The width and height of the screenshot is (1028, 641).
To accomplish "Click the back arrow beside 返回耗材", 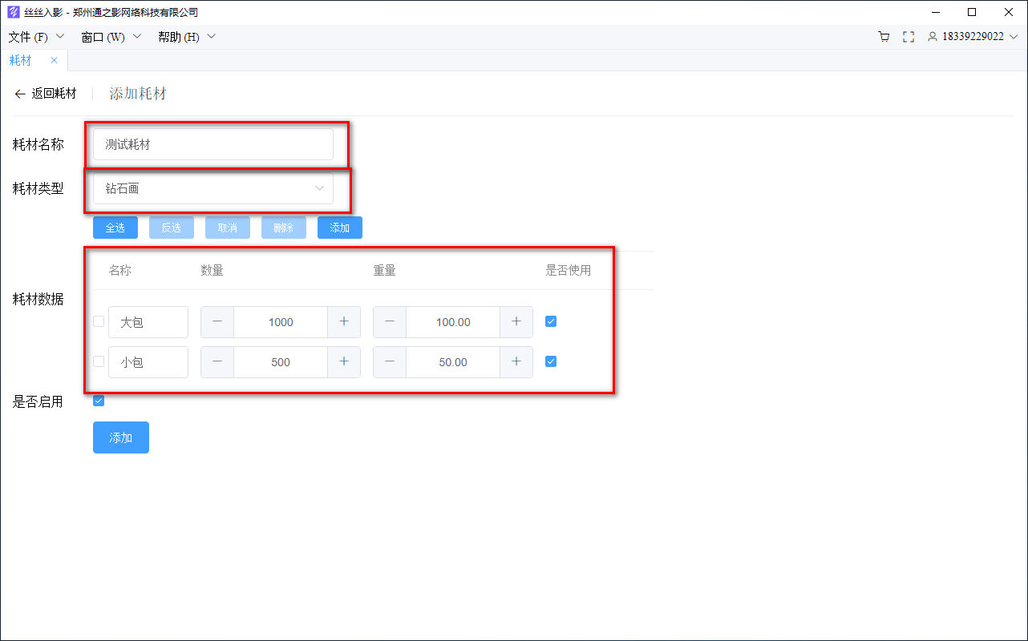I will click(x=20, y=94).
